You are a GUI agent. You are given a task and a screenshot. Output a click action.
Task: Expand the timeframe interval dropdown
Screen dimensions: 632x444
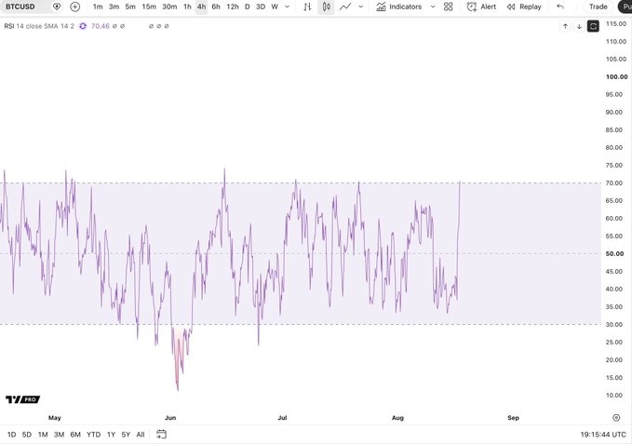[x=287, y=7]
